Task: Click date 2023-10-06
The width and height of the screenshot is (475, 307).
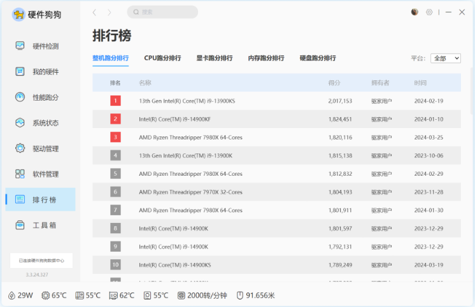Action: [429, 155]
